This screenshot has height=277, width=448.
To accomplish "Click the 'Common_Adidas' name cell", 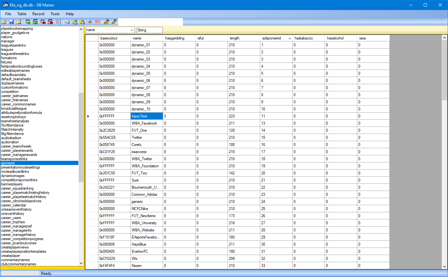I will tap(147, 194).
